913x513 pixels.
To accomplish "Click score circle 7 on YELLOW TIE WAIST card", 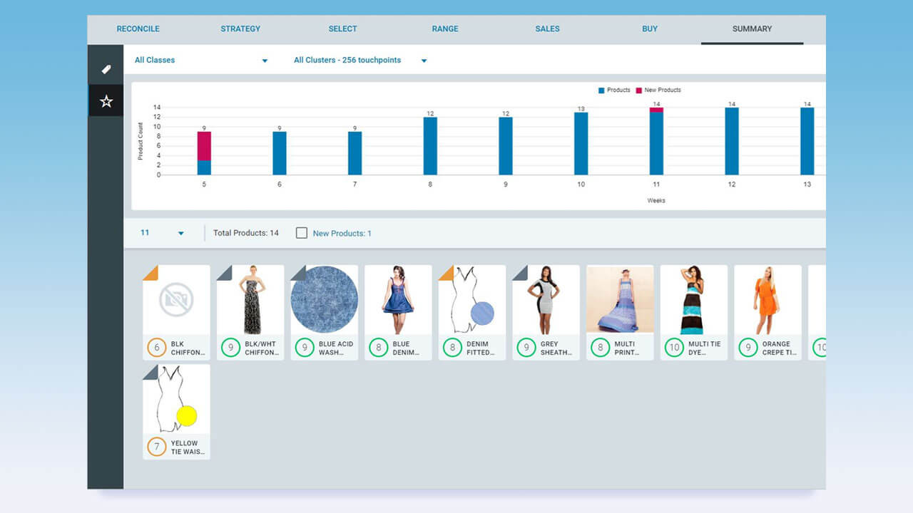I will point(156,447).
